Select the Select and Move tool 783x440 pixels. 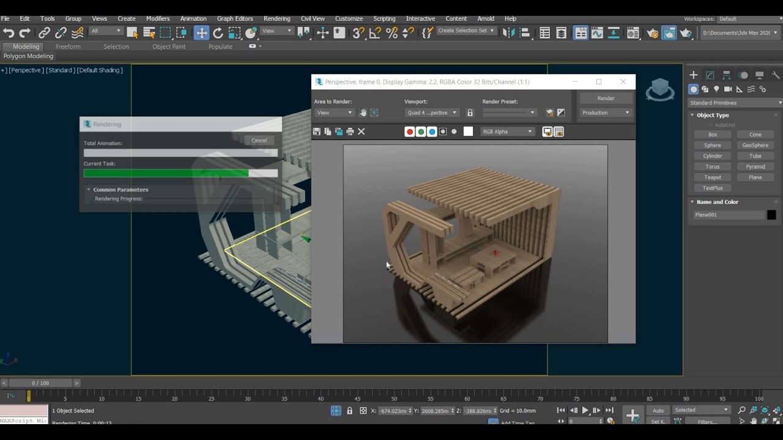(201, 33)
